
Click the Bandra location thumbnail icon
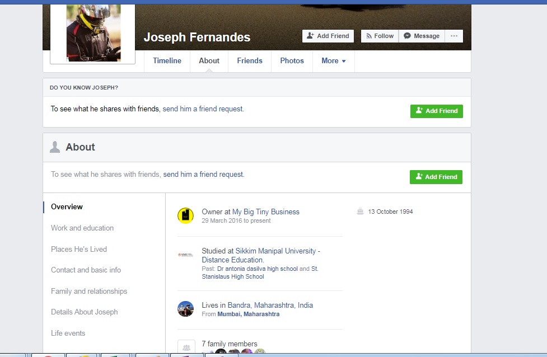(185, 309)
